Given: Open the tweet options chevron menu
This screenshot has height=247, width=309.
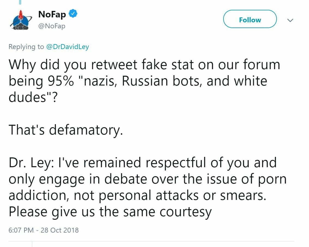Looking at the screenshot, I should tap(290, 20).
